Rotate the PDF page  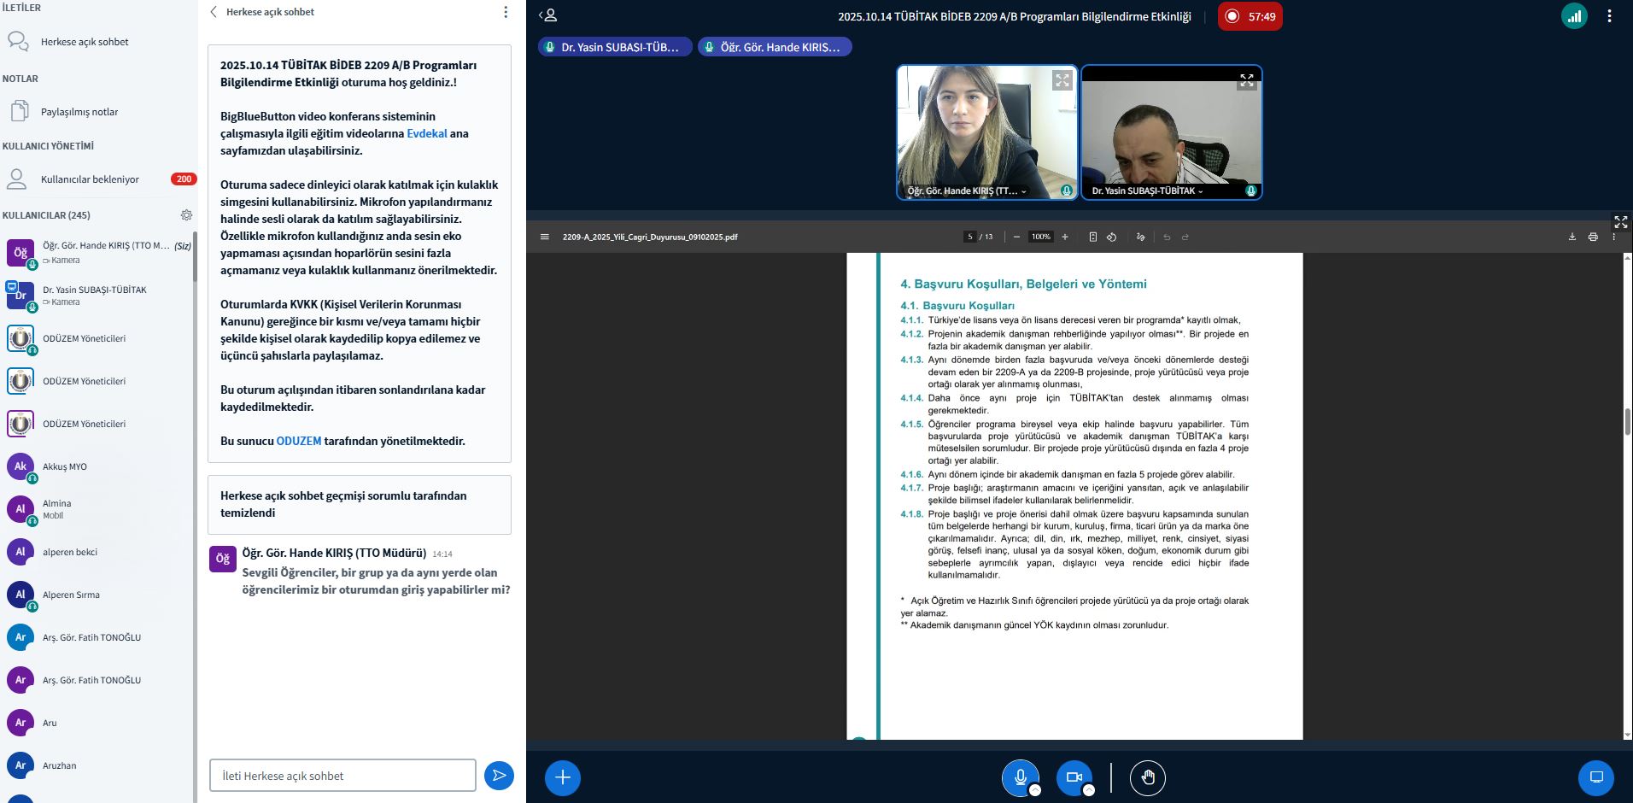[1111, 237]
